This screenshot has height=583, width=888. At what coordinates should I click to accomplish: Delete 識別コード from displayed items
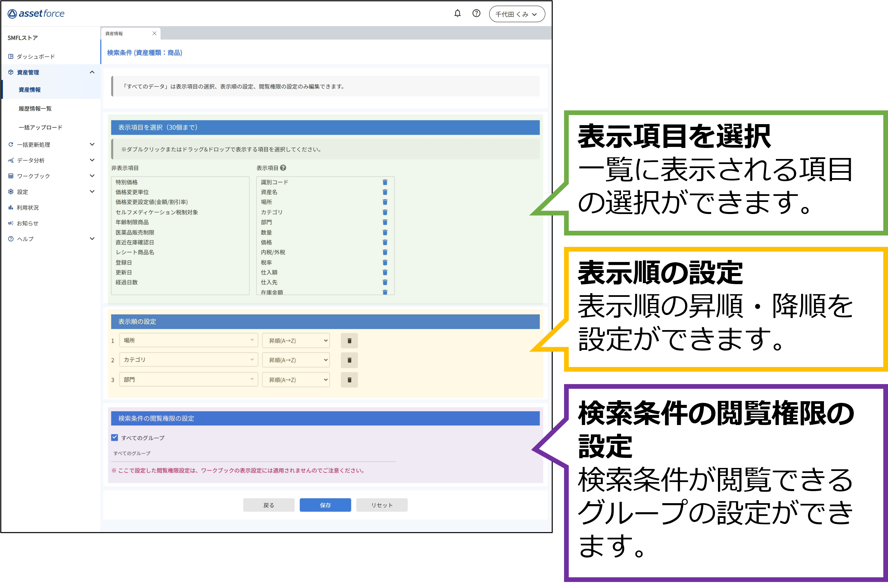click(385, 182)
